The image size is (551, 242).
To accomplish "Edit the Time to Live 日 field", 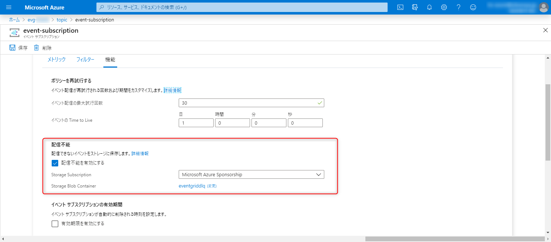I will [196, 123].
